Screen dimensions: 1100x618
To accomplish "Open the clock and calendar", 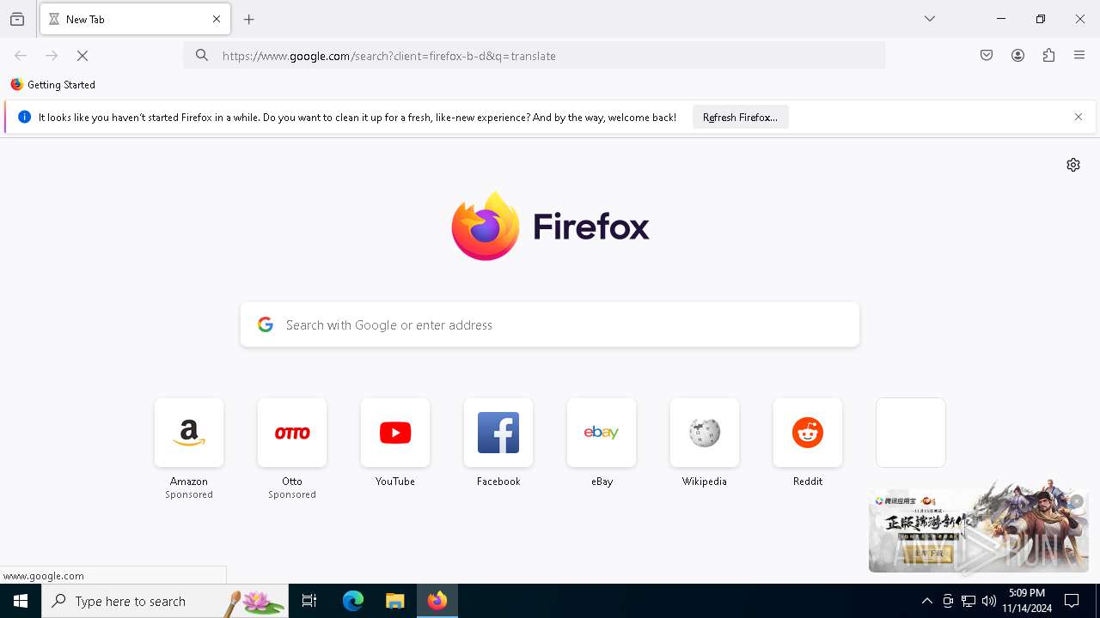I will [1027, 601].
